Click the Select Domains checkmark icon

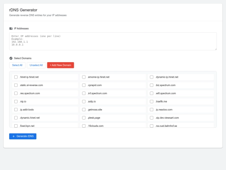(11, 58)
